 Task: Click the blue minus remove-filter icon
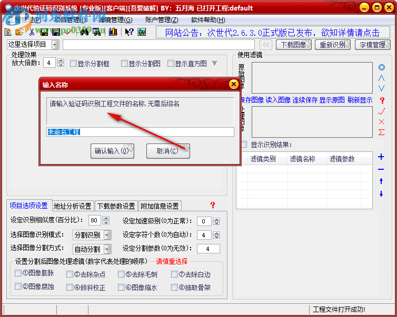381,169
